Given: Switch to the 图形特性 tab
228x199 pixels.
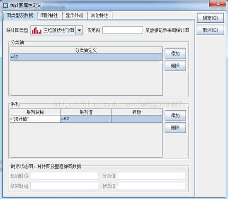Looking at the screenshot, I should pyautogui.click(x=49, y=15).
